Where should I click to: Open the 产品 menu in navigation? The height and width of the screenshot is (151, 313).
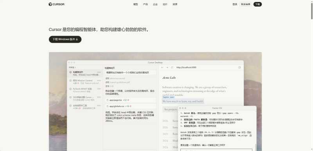[145, 4]
